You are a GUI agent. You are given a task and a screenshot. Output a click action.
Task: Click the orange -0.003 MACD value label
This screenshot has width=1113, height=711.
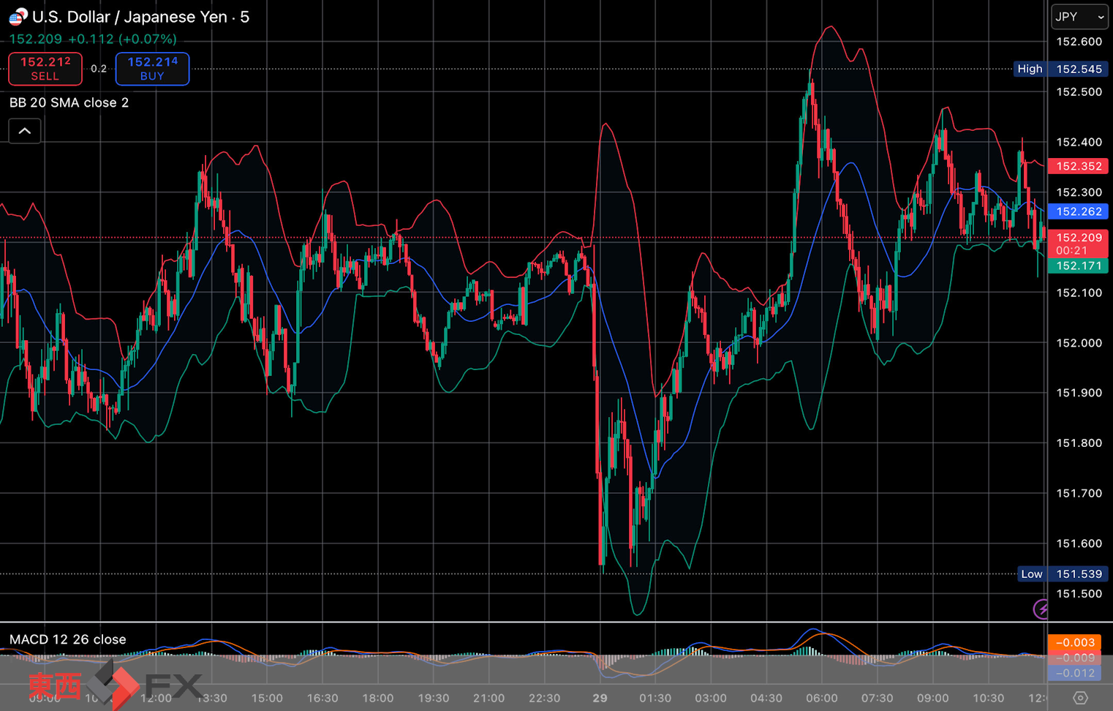point(1074,642)
